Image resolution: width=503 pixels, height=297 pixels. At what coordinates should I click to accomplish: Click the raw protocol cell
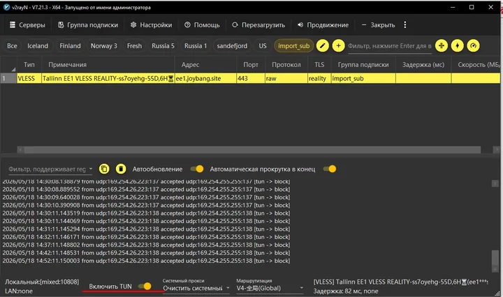point(286,78)
